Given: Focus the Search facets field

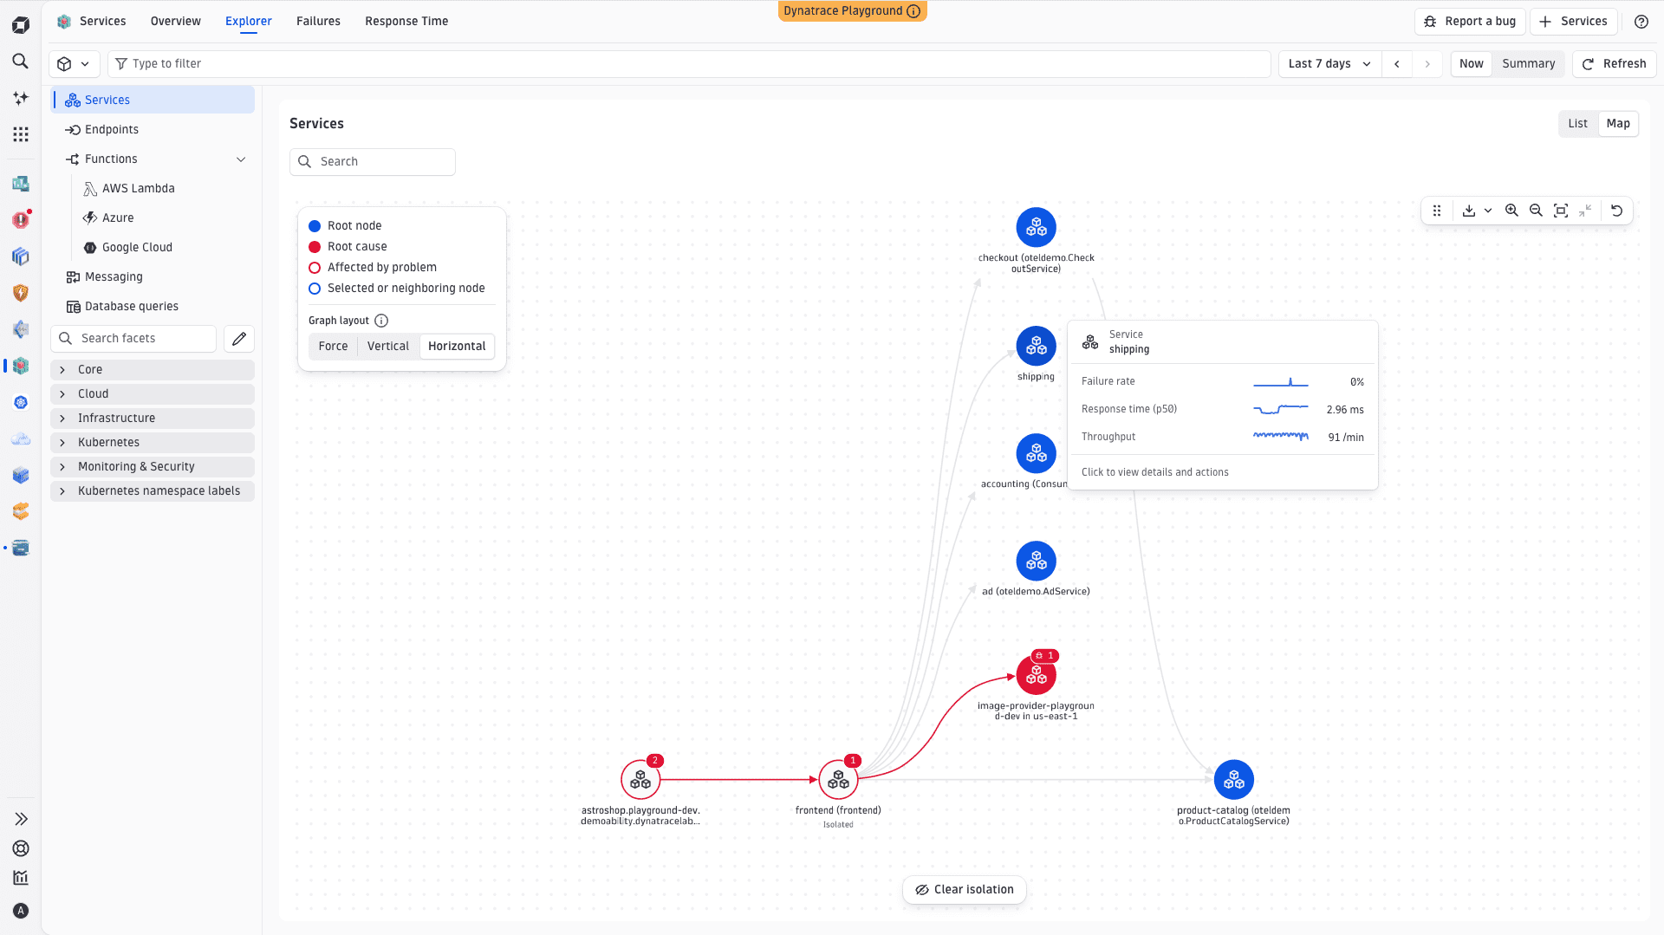Looking at the screenshot, I should pos(133,339).
